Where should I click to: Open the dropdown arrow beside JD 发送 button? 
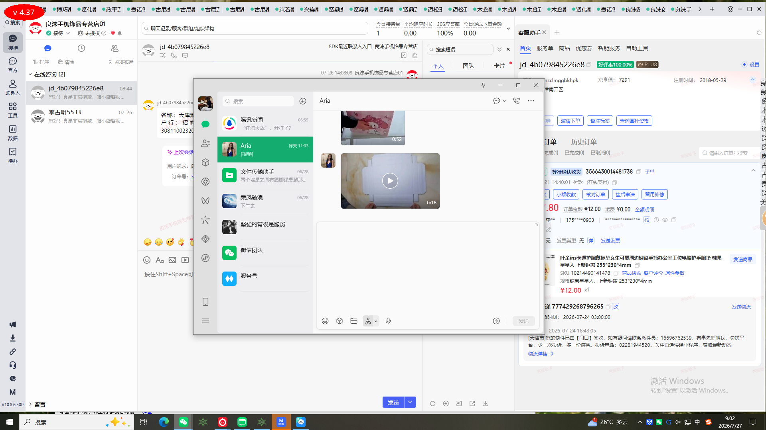point(410,402)
